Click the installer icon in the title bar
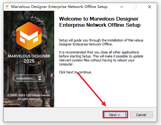Viewport: 161px width, 125px height. [x=7, y=7]
